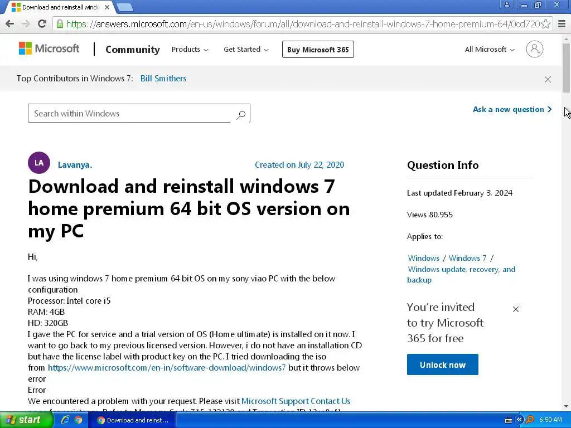Click the sign-in account avatar icon
This screenshot has width=571, height=428.
pos(534,49)
